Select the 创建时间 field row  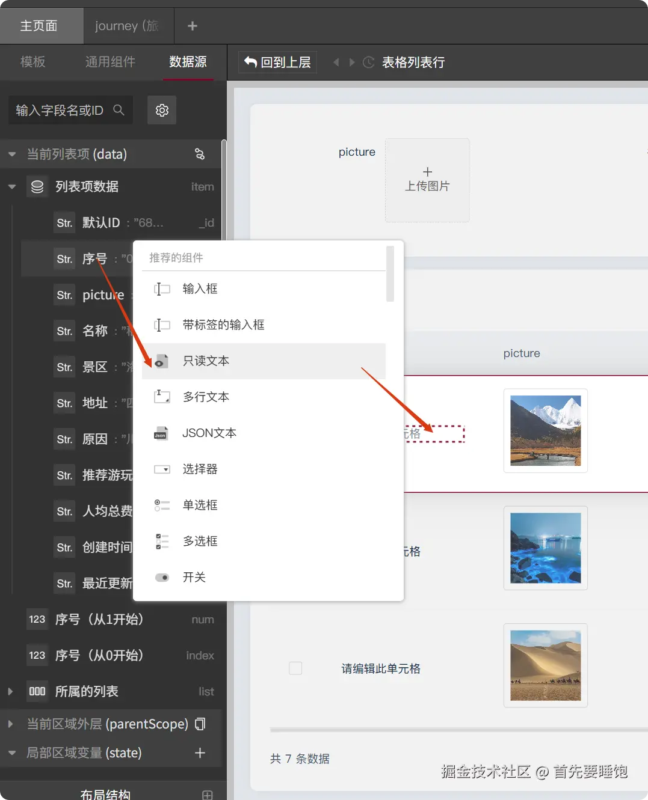pos(77,547)
